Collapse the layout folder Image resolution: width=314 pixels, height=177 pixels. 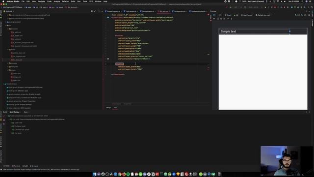coord(8,50)
